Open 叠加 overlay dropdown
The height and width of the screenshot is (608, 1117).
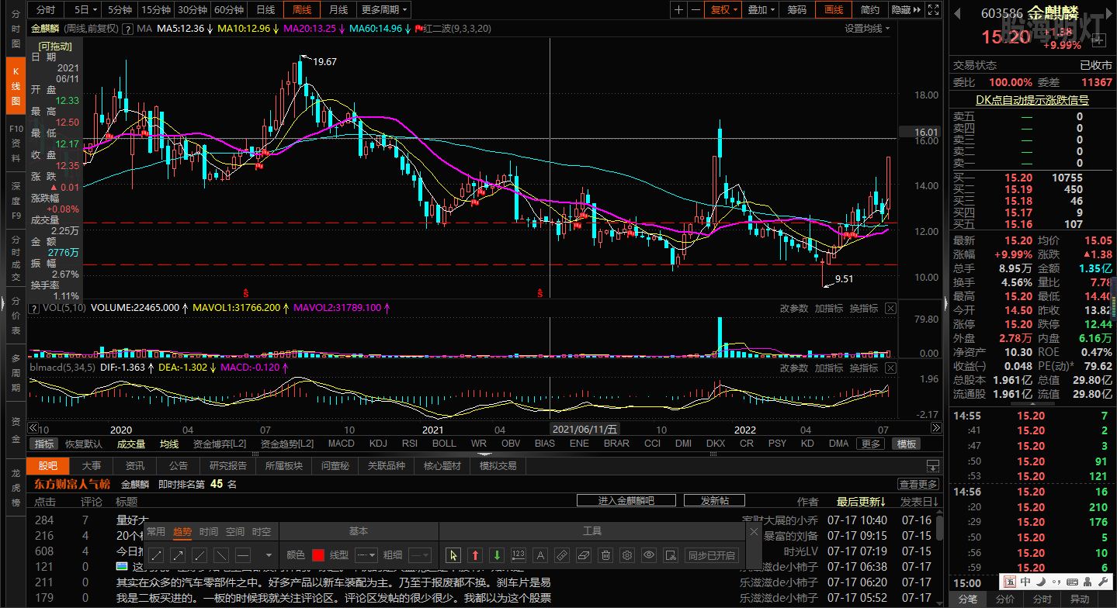point(761,9)
